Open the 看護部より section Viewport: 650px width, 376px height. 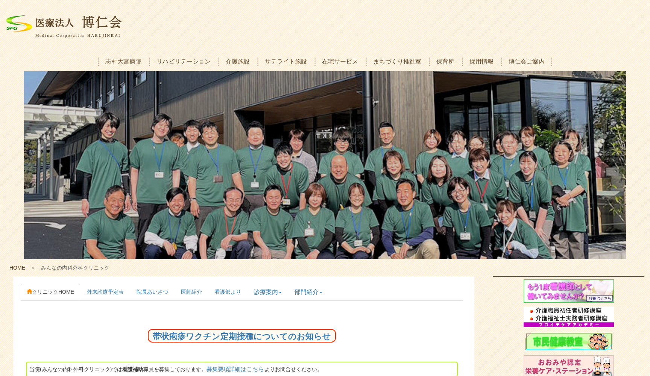pos(228,291)
